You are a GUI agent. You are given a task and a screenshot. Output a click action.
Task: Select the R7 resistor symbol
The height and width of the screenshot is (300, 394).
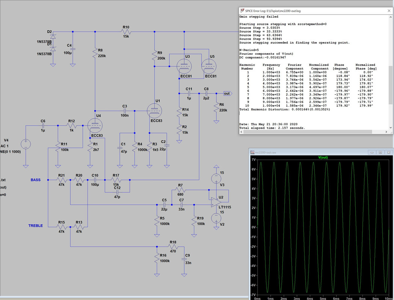tap(180, 190)
